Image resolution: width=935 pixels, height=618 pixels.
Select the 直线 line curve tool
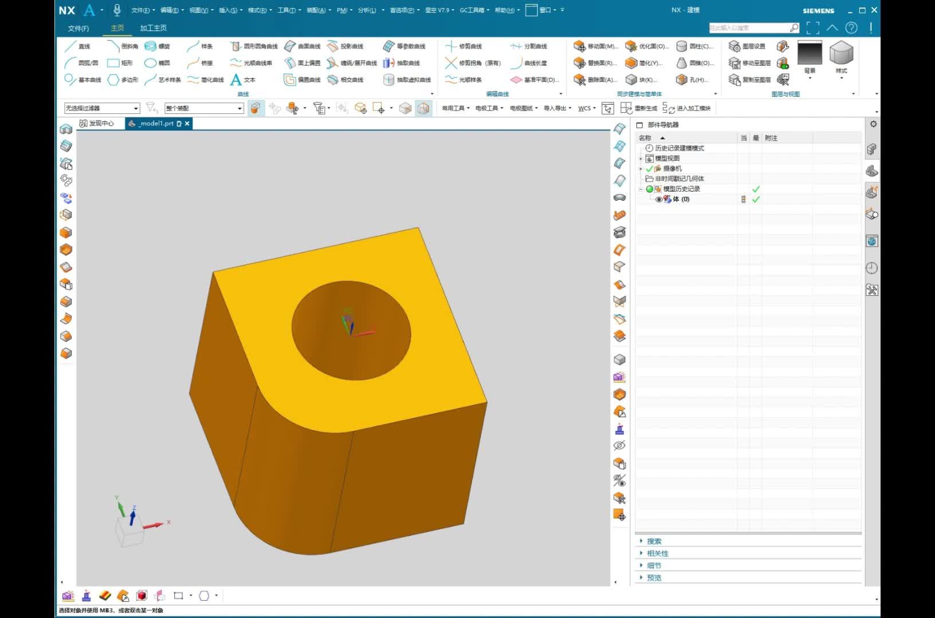coord(77,46)
